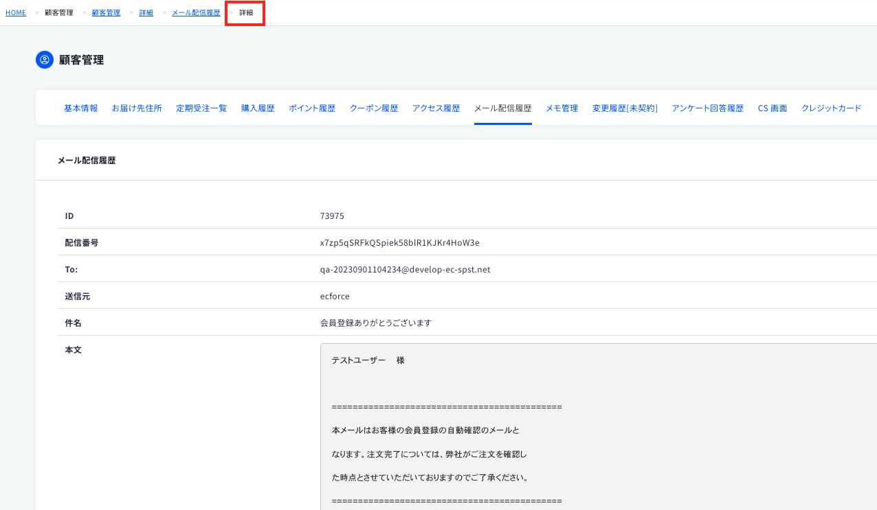
Task: Select the active メール配信履歴 tab
Action: (503, 108)
